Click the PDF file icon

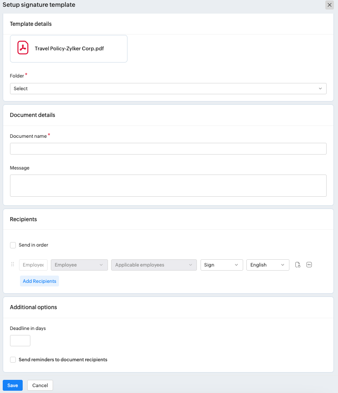23,48
